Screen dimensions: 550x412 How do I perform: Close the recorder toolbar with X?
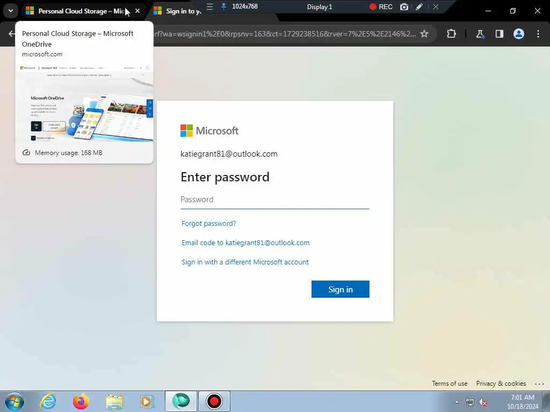point(436,6)
